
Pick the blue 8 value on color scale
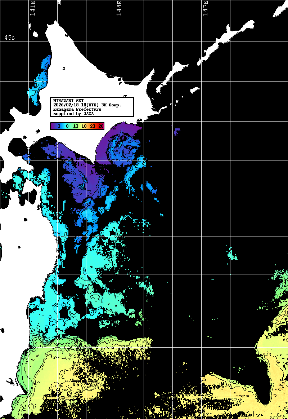tap(67, 126)
